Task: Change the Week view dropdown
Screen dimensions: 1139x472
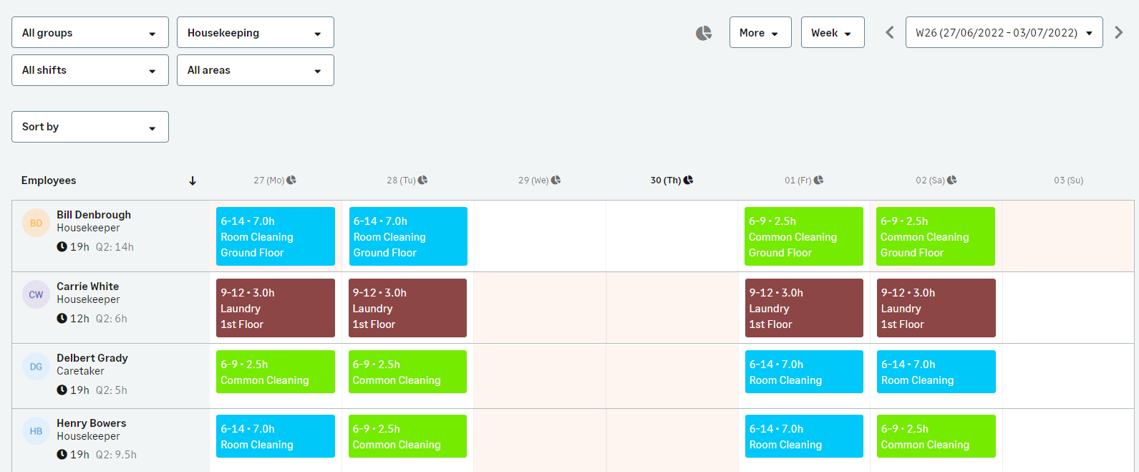Action: click(x=833, y=32)
